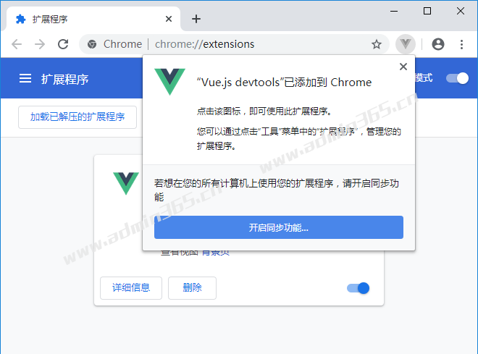Close the 扩展程序 browser tab
The height and width of the screenshot is (354, 478).
(x=169, y=19)
